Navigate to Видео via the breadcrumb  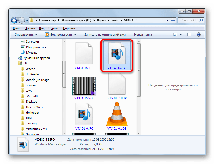pos(101,20)
